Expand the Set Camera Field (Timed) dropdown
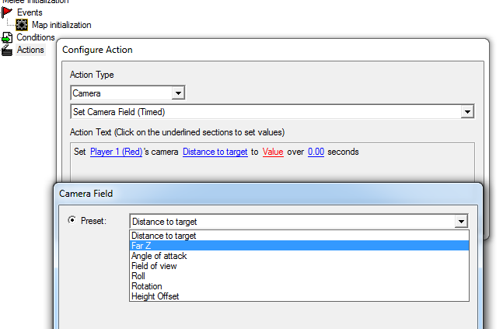This screenshot has height=329, width=503. tap(467, 112)
